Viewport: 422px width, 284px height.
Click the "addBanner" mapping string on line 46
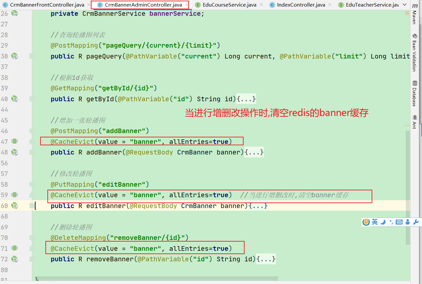point(124,131)
